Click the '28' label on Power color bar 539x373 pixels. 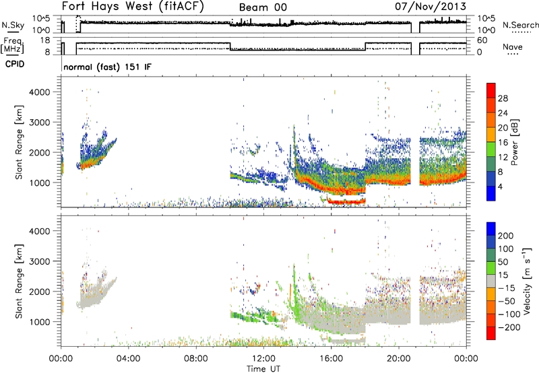503,98
